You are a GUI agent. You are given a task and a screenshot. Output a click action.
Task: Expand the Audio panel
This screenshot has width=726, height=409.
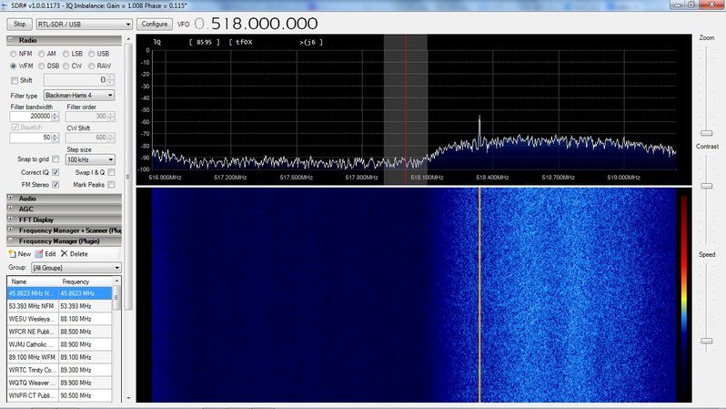(11, 198)
